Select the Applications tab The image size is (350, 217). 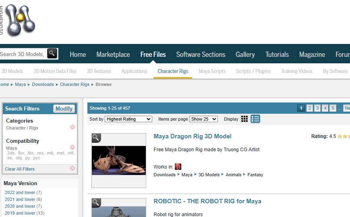click(x=134, y=71)
